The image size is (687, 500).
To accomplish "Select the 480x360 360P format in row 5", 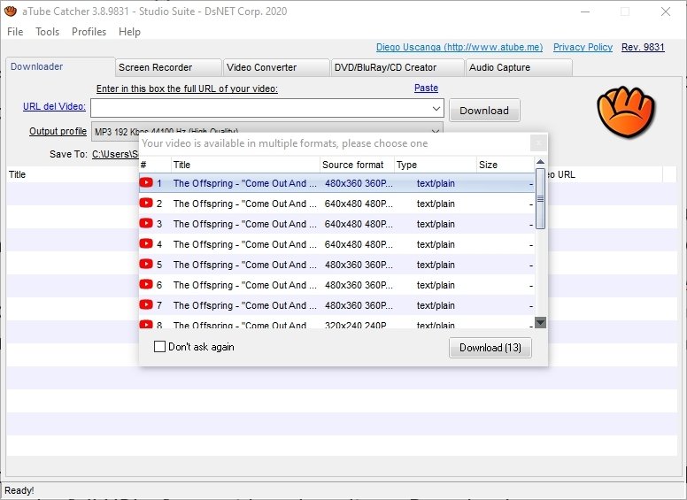I will coord(359,265).
